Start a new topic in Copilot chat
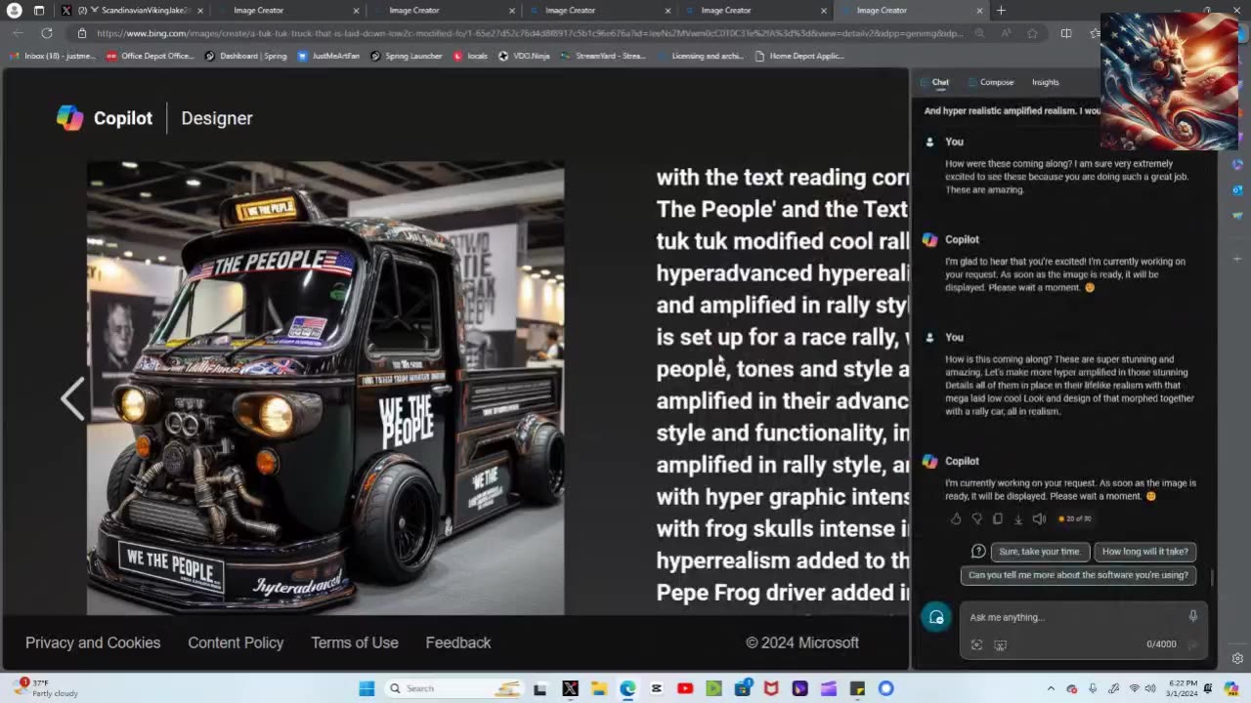This screenshot has height=703, width=1251. (936, 617)
